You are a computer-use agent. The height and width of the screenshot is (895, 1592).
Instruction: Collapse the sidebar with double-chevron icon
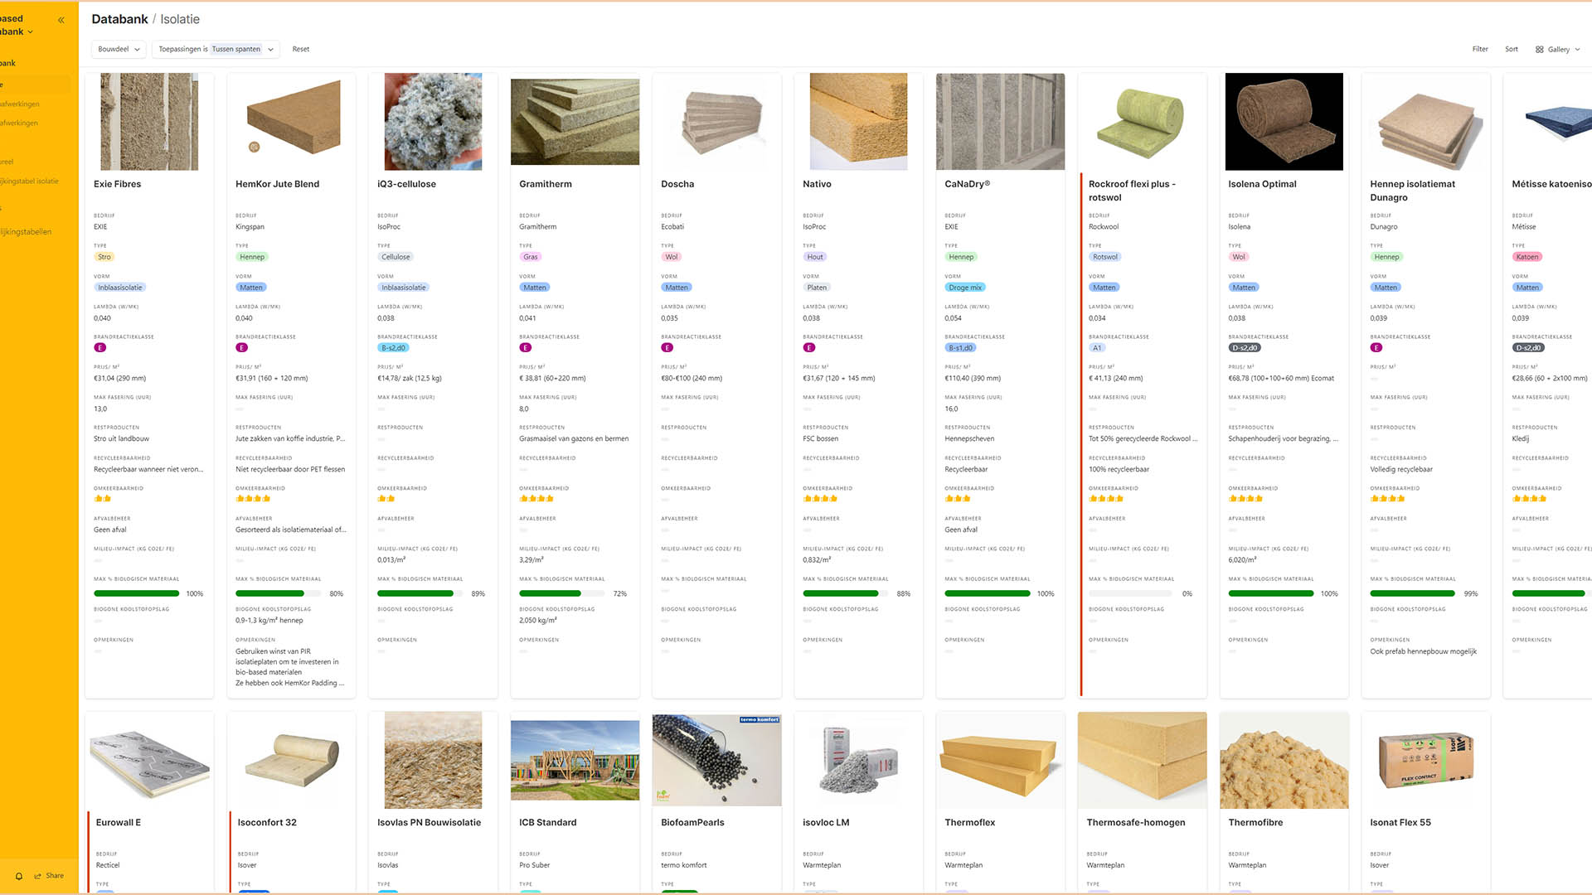click(61, 20)
